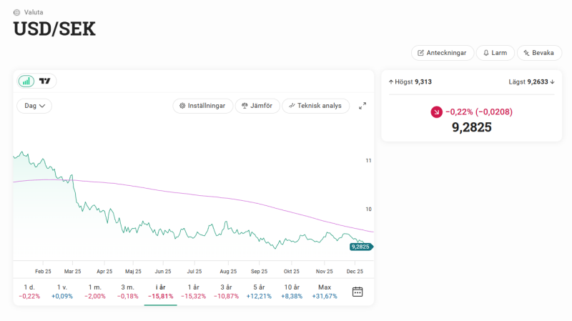
Task: Switch to the standard green chart view icon
Action: (26, 82)
